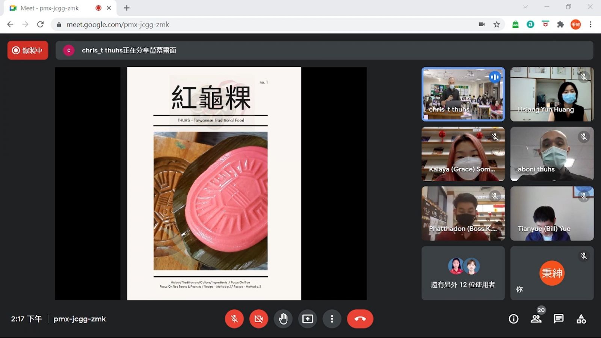This screenshot has width=601, height=338.
Task: Show the participants list panel
Action: 536,319
